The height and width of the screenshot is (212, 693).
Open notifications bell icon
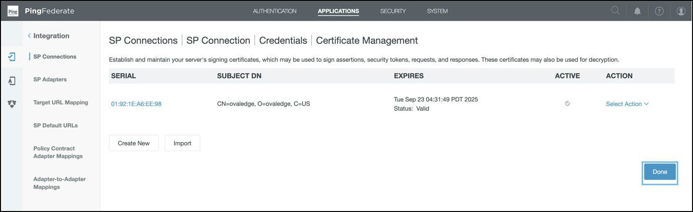(637, 11)
